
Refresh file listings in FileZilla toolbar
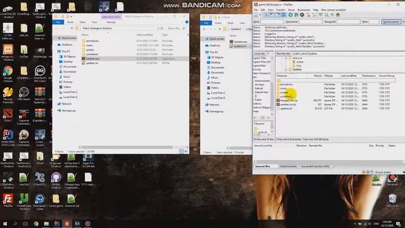point(290,15)
